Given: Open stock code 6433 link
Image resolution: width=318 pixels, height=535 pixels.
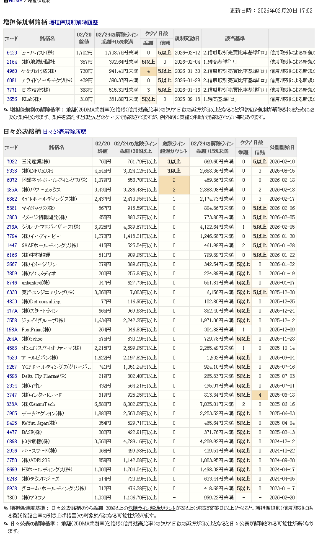Looking at the screenshot, I should [12, 53].
